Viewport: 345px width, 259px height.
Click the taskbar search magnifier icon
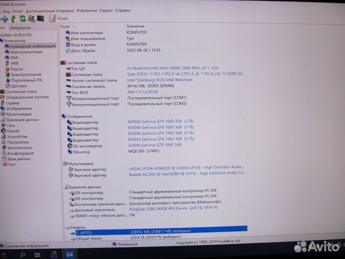point(22,255)
